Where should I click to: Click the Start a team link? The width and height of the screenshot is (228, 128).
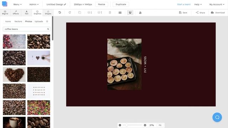click(184, 4)
